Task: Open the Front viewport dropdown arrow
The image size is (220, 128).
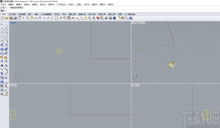Action: 16,85
